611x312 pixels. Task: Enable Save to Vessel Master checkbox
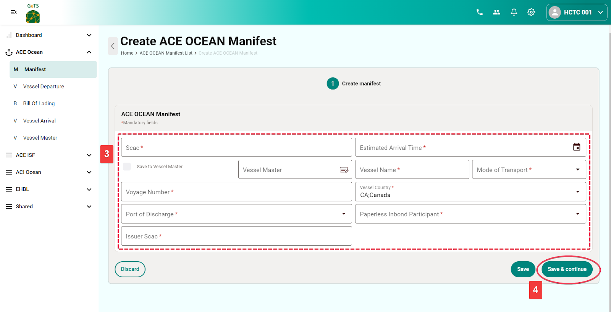coord(127,167)
